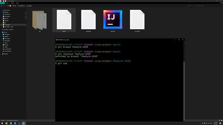
Task: Switch to large icons view in status bar
Action: (x=222, y=120)
